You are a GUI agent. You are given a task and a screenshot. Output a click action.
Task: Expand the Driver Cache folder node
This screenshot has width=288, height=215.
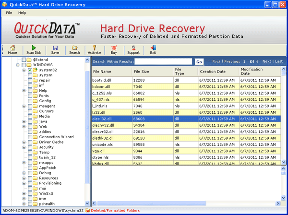click(x=24, y=142)
